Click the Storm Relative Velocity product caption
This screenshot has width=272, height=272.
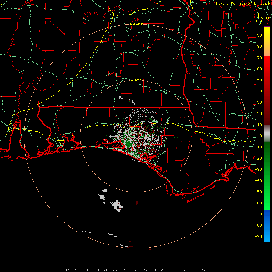pos(136,270)
